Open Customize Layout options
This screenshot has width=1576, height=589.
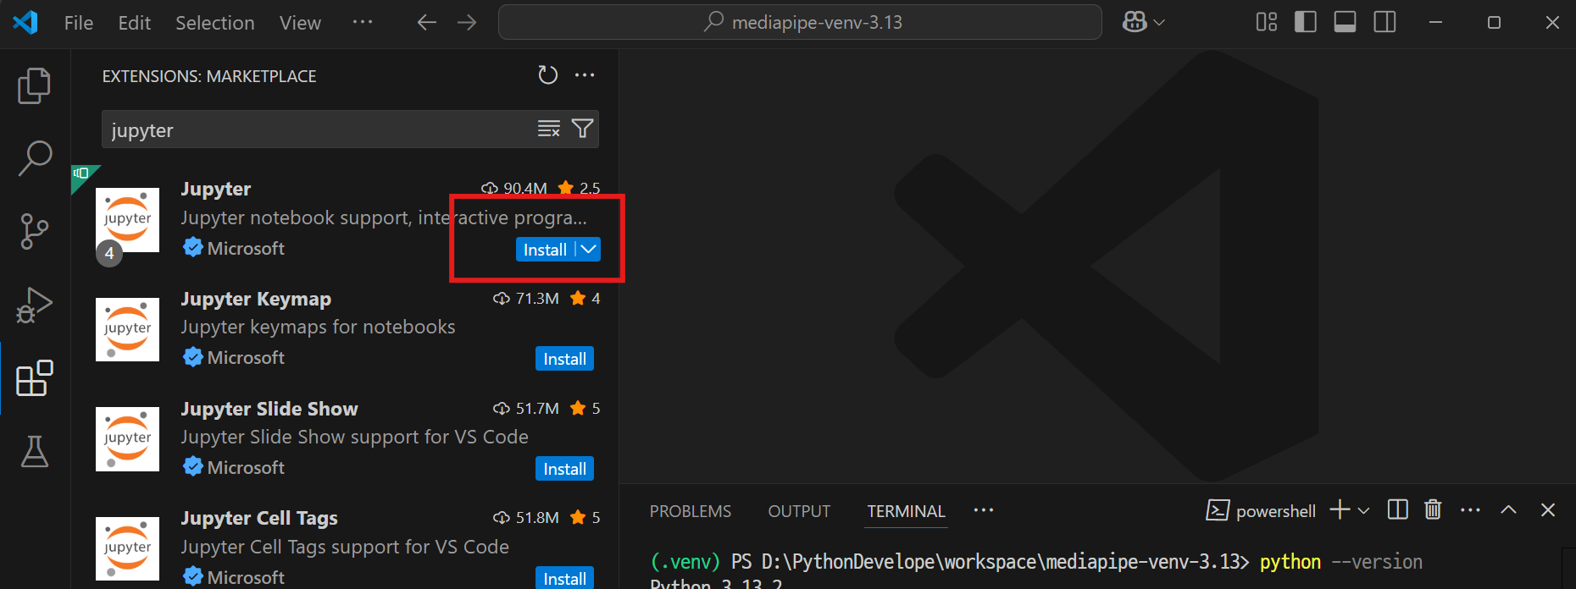[1267, 22]
